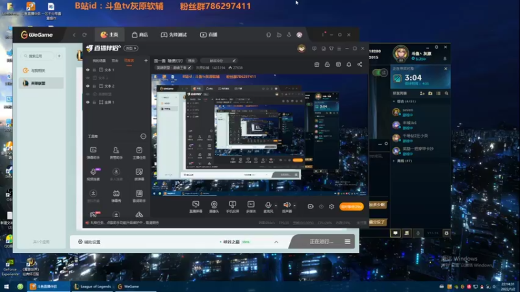Screen dimensions: 520x292
Task: Open chat bubble icon at League client bottom
Action: (x=395, y=233)
